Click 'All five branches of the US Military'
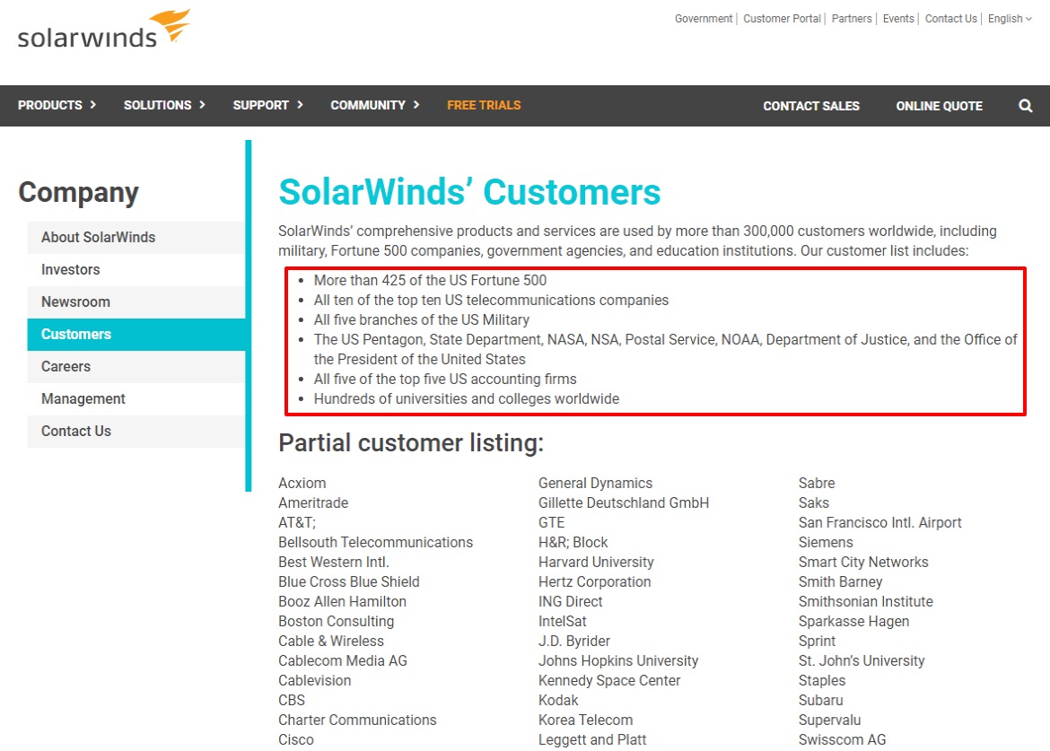Image resolution: width=1050 pixels, height=751 pixels. [421, 320]
